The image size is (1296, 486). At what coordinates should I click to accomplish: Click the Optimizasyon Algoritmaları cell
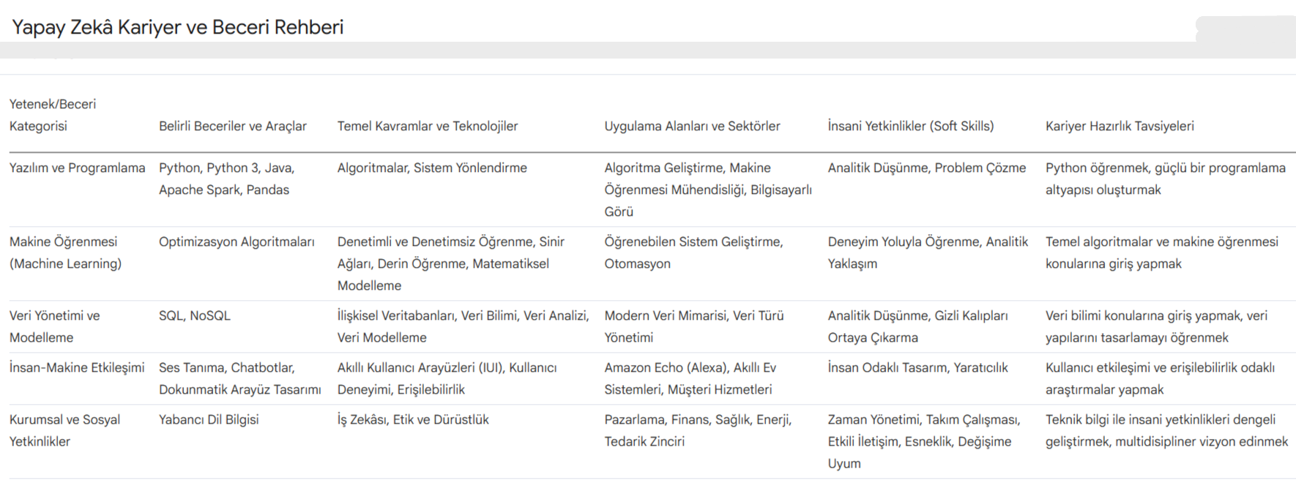click(x=237, y=242)
